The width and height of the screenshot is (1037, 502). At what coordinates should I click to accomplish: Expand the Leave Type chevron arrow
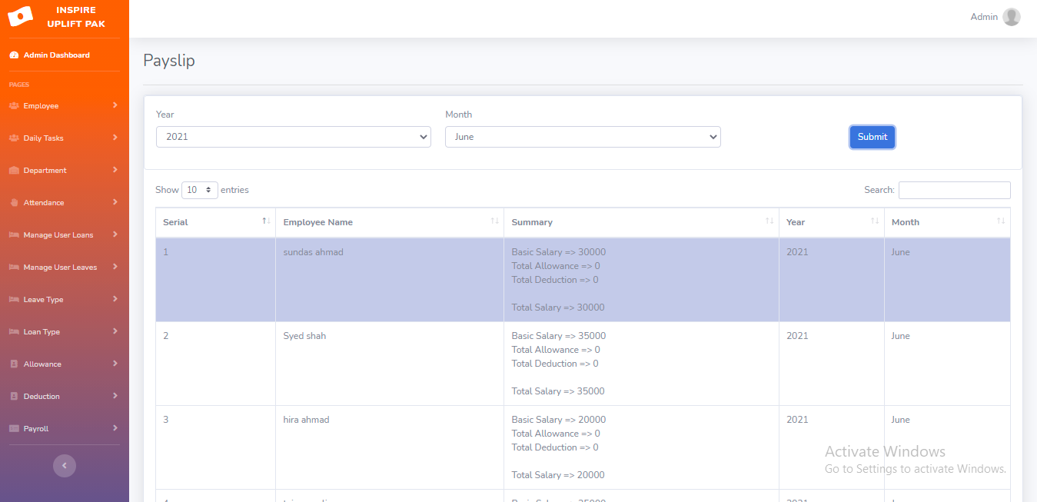pyautogui.click(x=115, y=299)
